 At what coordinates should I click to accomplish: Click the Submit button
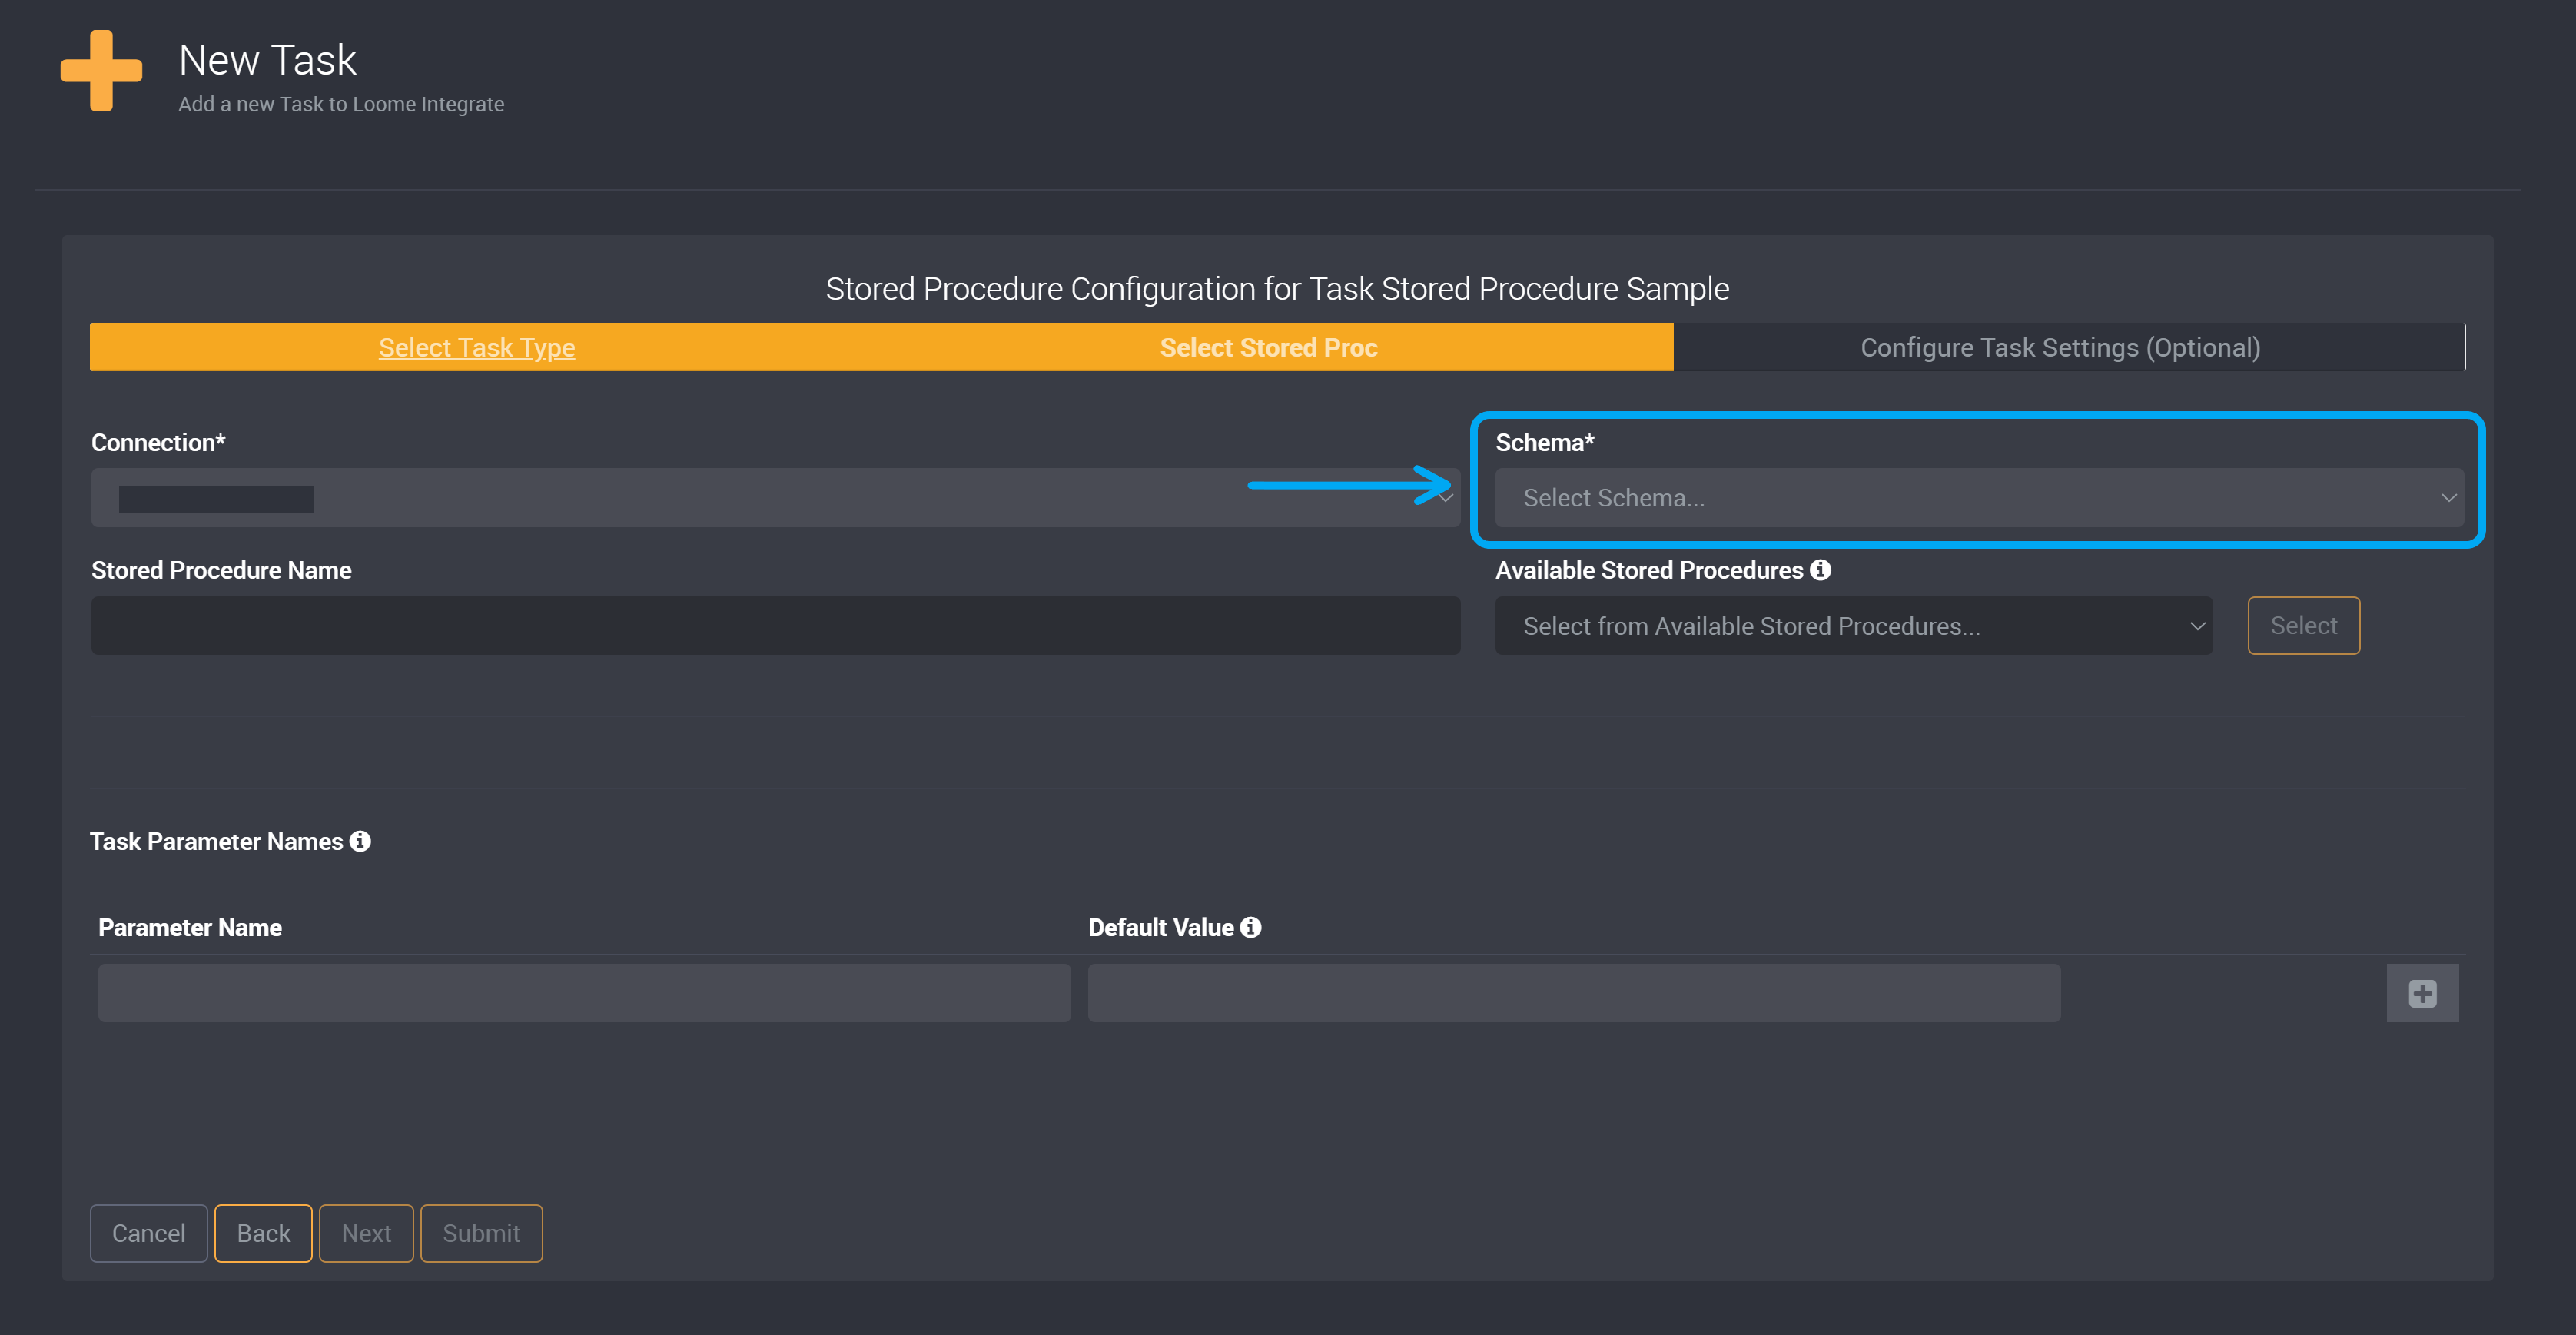pyautogui.click(x=481, y=1233)
